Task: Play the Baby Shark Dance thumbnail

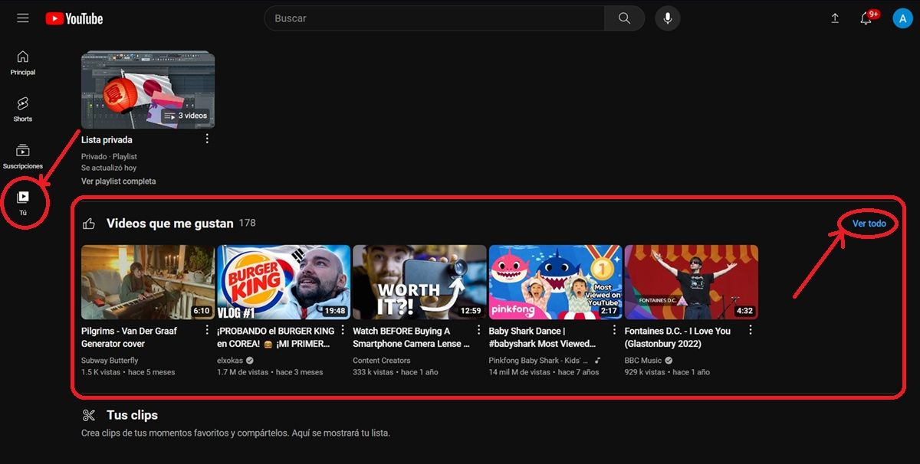Action: click(x=556, y=282)
